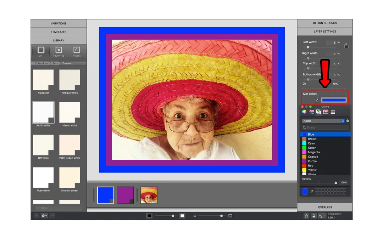Open the color wheel picker tab
383x239 pixels.
(x=304, y=112)
